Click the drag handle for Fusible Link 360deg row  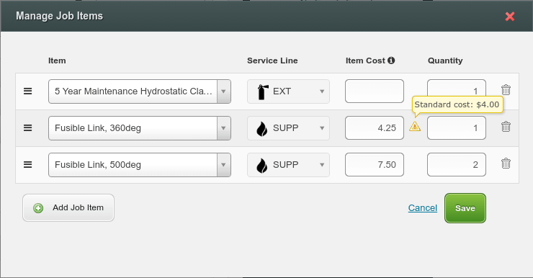(x=27, y=127)
